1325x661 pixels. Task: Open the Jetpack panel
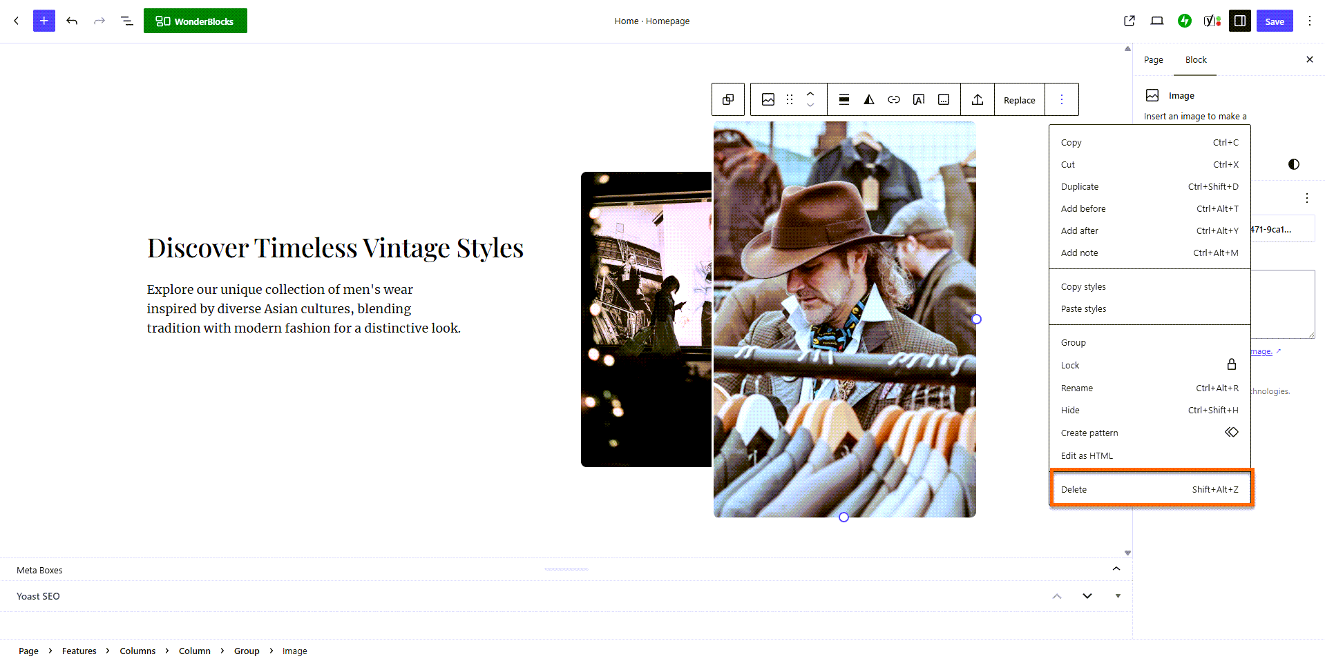point(1185,21)
